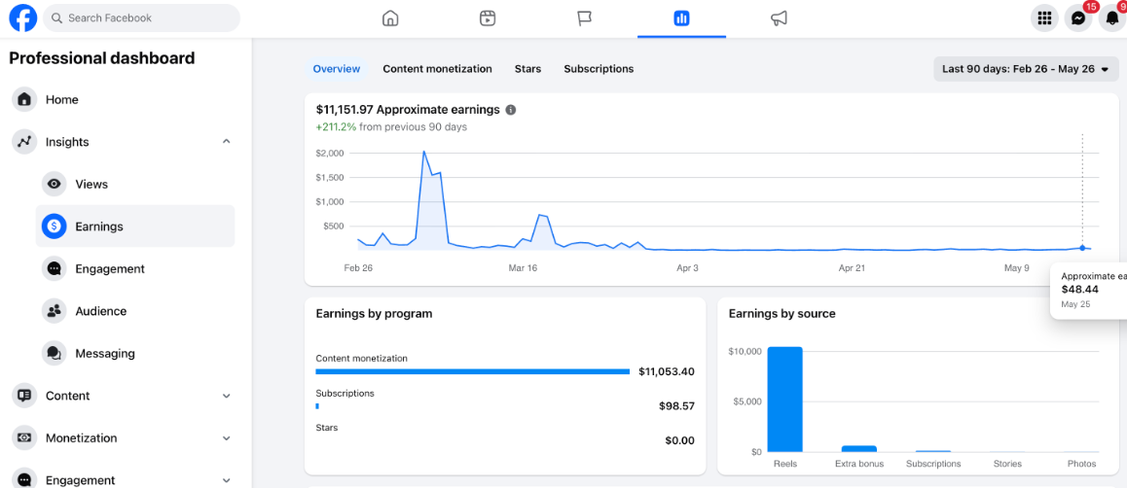
Task: Switch to the Content monetization tab
Action: pyautogui.click(x=437, y=69)
